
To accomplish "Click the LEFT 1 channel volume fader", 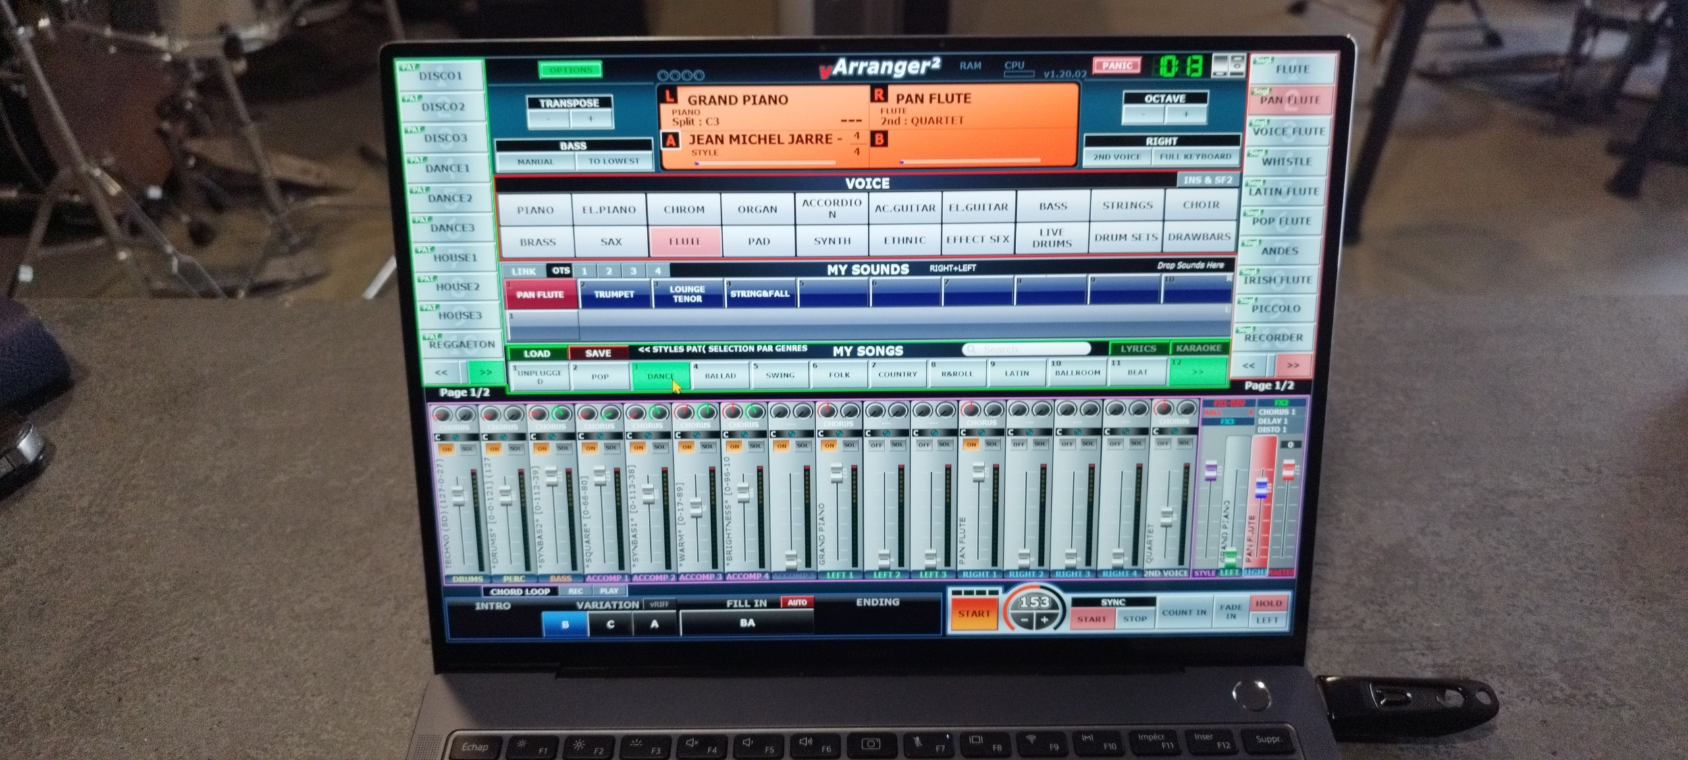I will click(x=837, y=473).
